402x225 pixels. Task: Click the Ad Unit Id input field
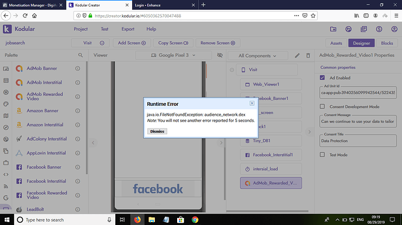tap(358, 92)
